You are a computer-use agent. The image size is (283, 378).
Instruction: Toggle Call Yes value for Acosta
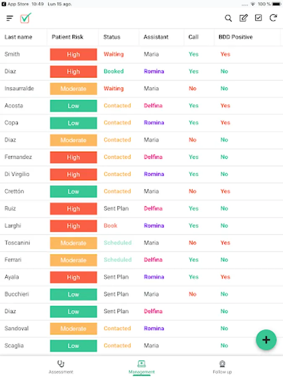pyautogui.click(x=193, y=105)
